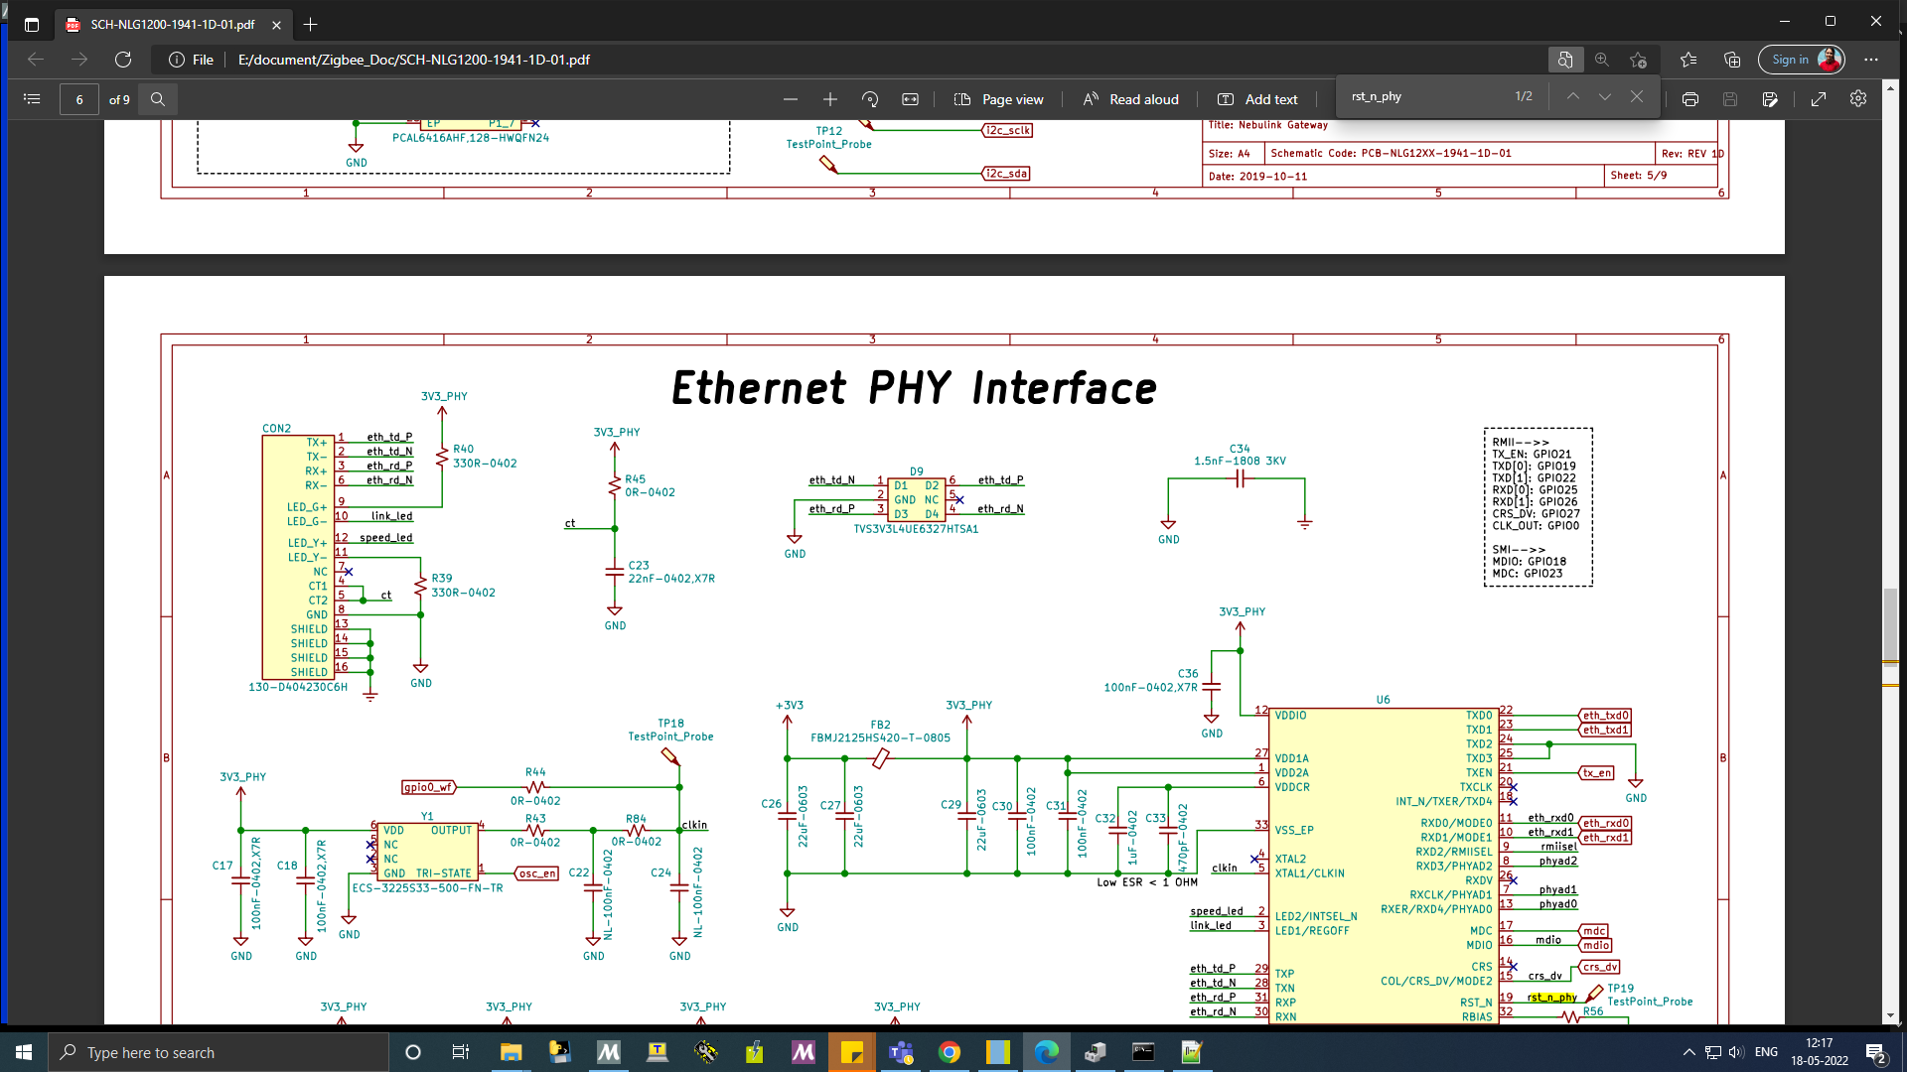The width and height of the screenshot is (1907, 1072).
Task: Open Edge settings and more menu
Action: pos(1871,60)
